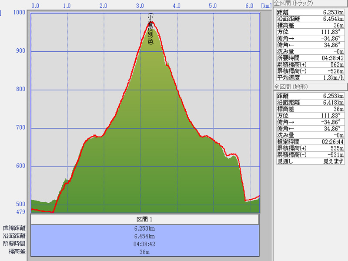Viewport: 348px width, 261px height.
Task: Click the [km] unit label on the distance axis
Action: [266, 6]
